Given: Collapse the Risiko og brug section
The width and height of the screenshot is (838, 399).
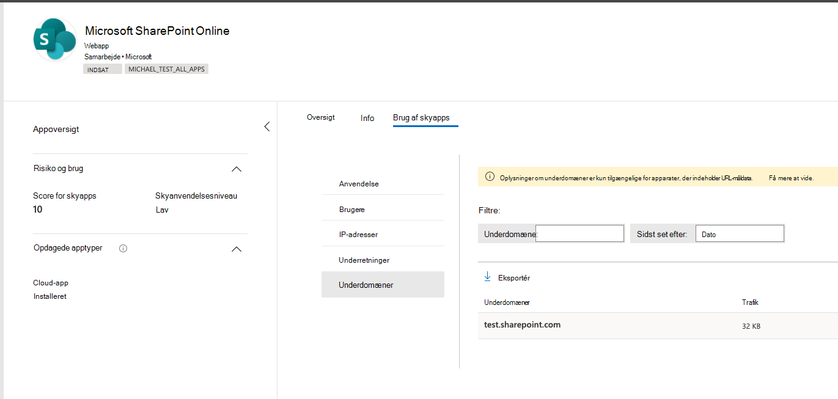Looking at the screenshot, I should [237, 169].
